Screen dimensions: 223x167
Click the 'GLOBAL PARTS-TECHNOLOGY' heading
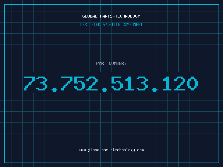[x=111, y=16]
